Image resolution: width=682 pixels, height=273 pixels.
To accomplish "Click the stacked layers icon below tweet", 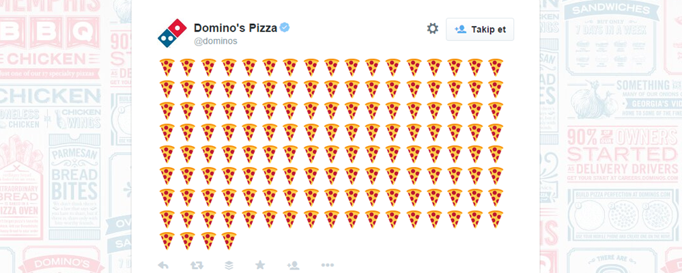I will coord(228,265).
